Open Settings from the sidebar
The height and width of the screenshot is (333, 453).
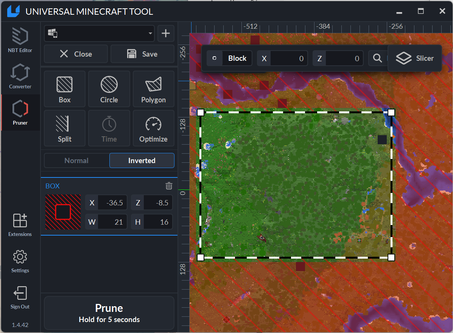pos(20,261)
